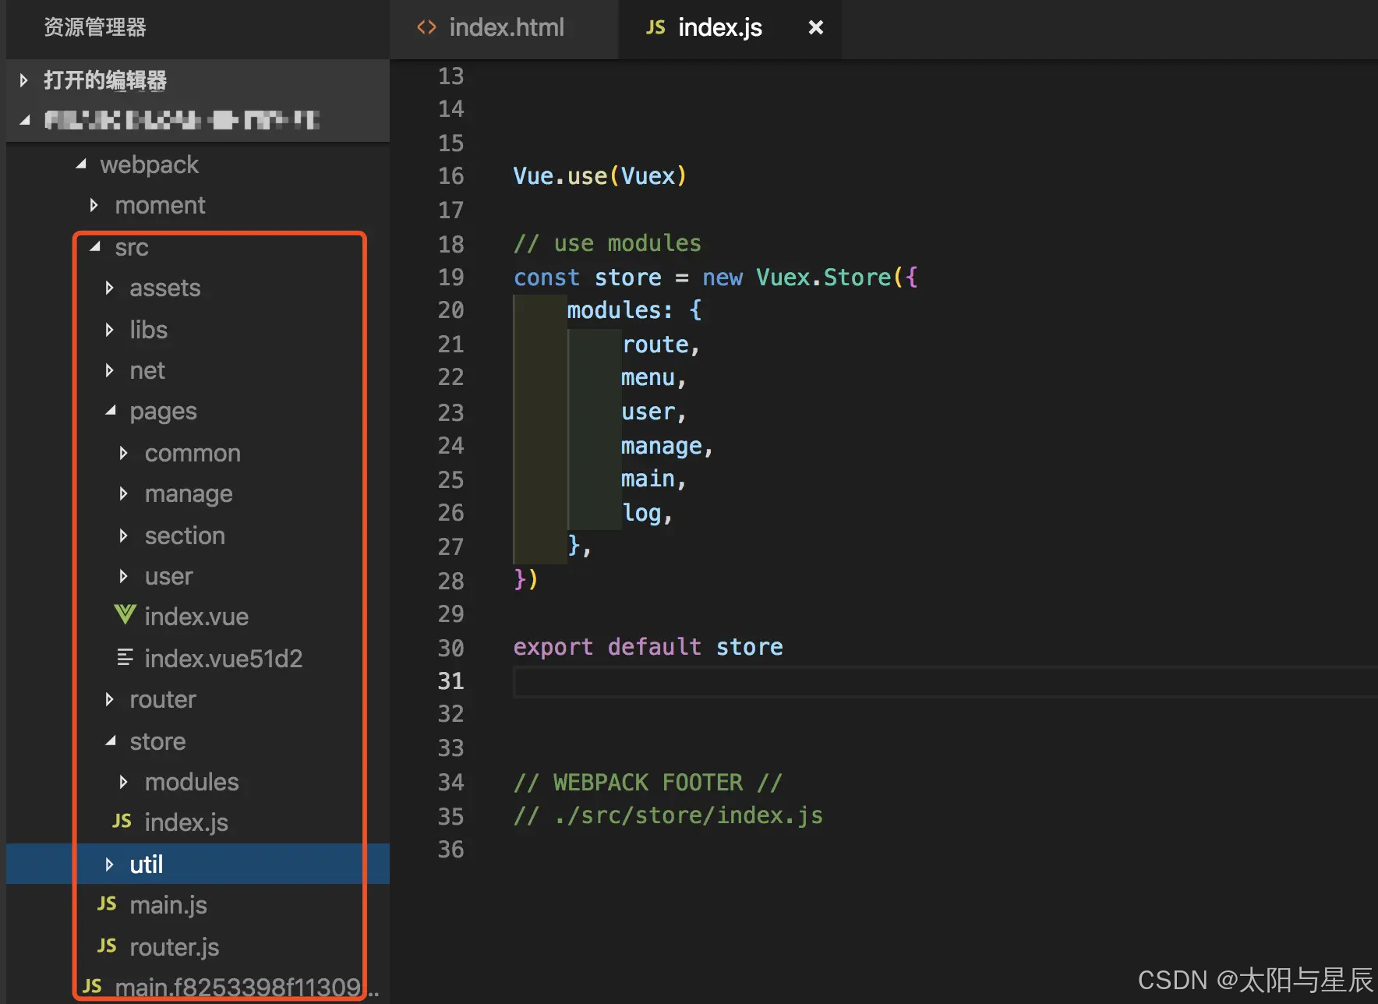
Task: Click 'log,' in the modules list
Action: [x=647, y=513]
